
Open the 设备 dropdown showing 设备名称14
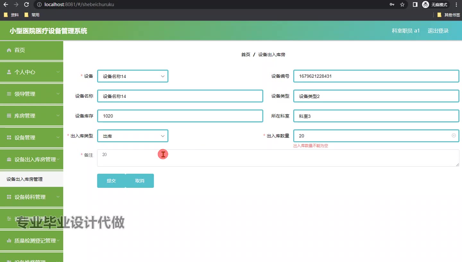point(133,76)
